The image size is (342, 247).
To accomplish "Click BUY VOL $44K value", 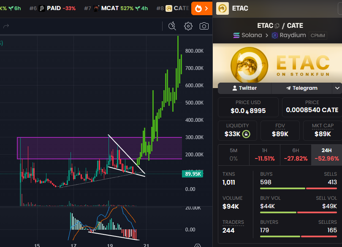I will pyautogui.click(x=268, y=206).
